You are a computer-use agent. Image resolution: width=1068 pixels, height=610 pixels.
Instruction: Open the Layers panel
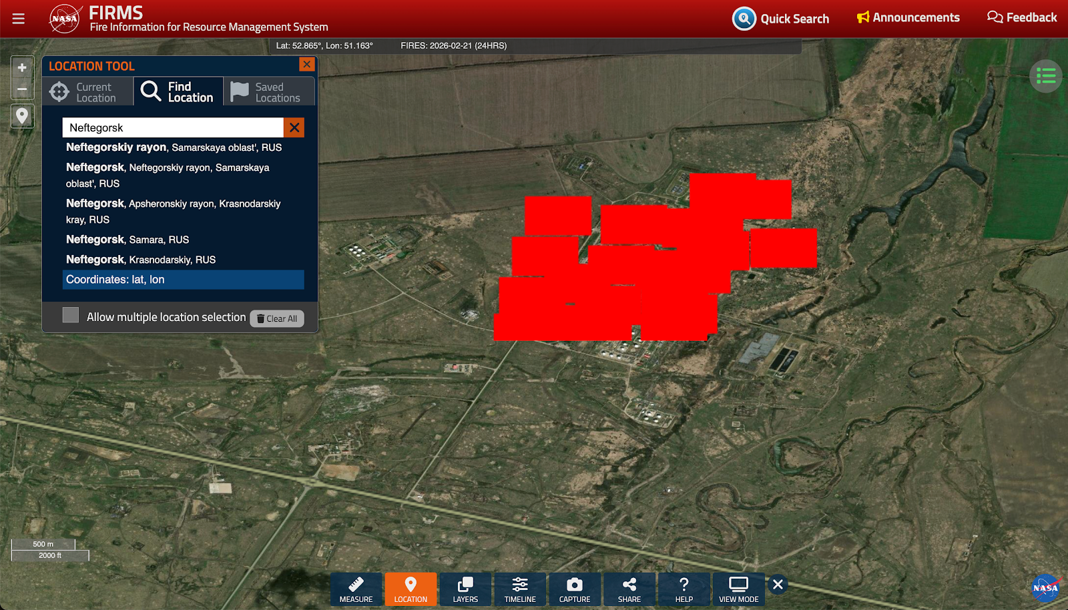click(x=466, y=589)
